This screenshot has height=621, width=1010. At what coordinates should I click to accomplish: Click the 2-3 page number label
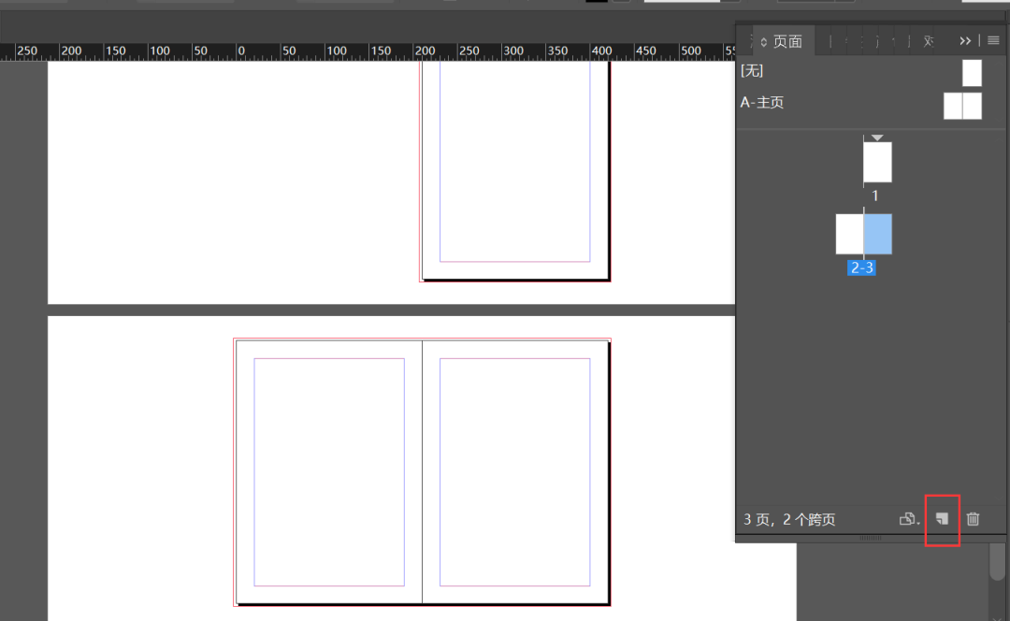coord(860,267)
